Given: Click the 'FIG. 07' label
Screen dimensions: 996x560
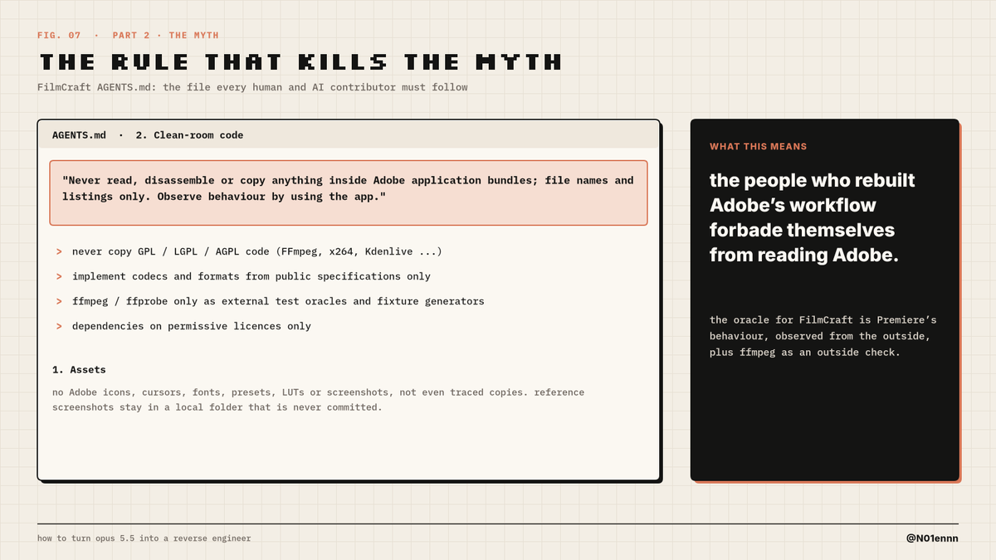Looking at the screenshot, I should (59, 36).
